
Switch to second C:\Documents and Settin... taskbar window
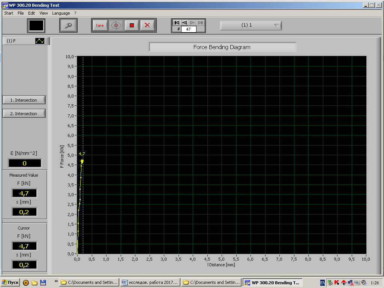211,282
